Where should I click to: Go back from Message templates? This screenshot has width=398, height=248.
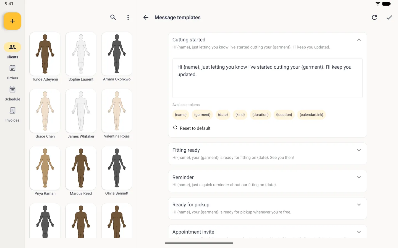(146, 17)
